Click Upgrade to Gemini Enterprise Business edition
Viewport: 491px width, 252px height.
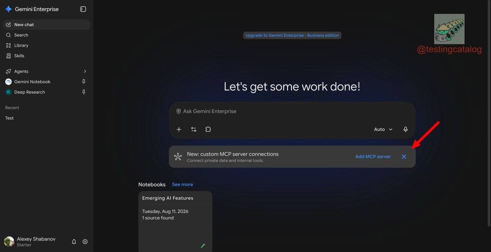click(292, 36)
